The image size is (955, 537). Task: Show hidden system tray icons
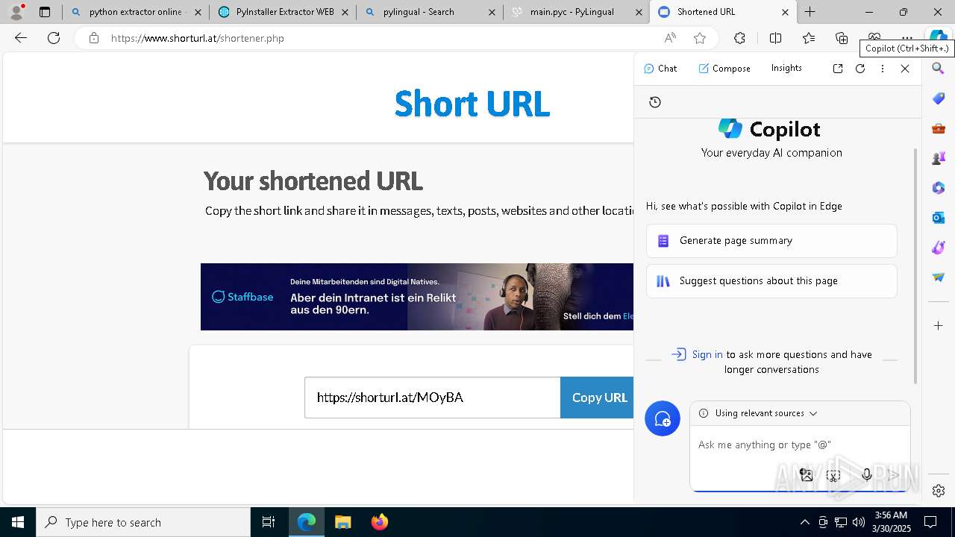click(x=804, y=522)
